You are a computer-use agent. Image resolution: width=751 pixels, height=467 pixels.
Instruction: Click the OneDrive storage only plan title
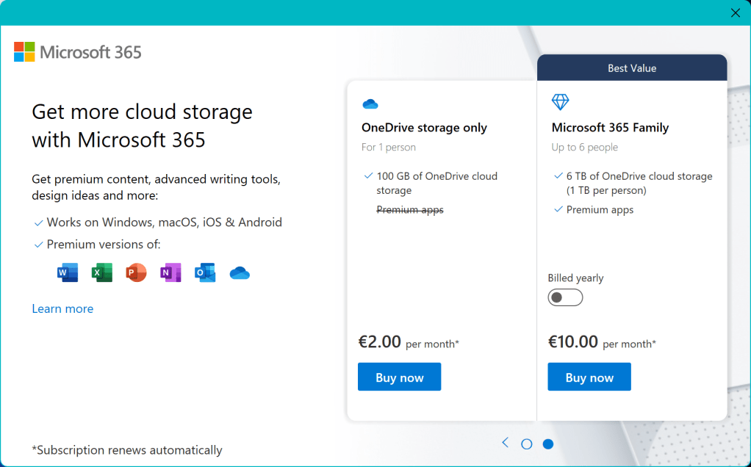point(424,128)
